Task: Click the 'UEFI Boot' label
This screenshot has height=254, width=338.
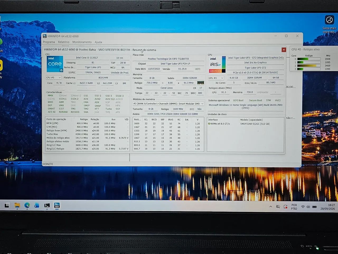Action: (238, 100)
